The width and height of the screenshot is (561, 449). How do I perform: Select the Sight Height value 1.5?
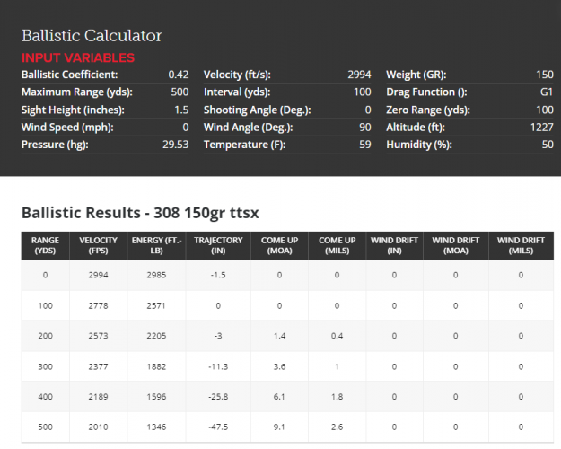click(180, 110)
